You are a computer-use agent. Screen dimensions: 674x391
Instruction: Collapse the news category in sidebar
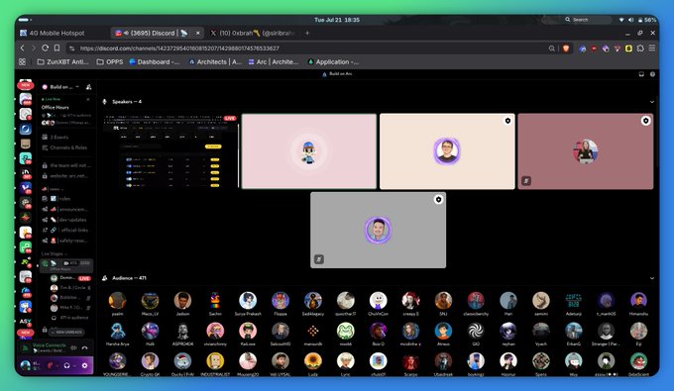pos(53,189)
